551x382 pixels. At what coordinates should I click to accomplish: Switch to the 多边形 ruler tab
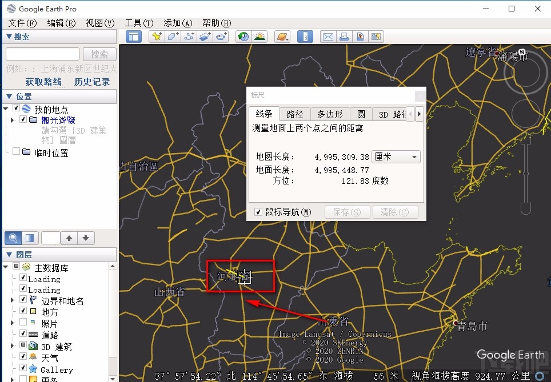click(330, 114)
